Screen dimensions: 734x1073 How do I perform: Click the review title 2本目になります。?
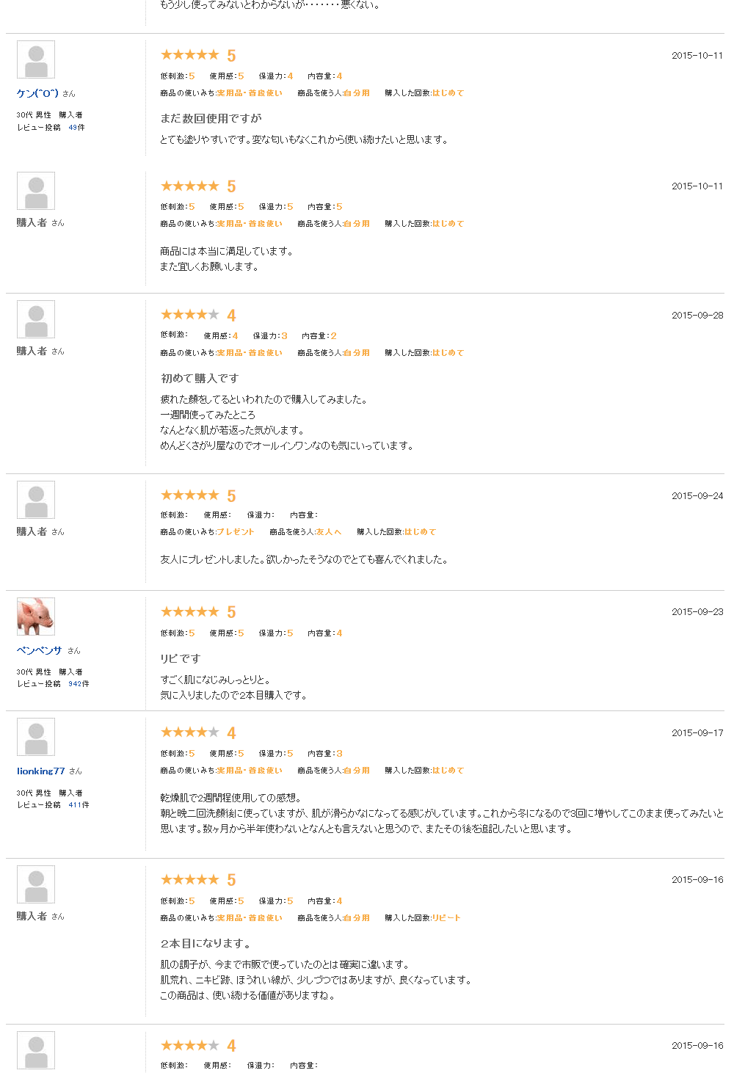pyautogui.click(x=206, y=943)
